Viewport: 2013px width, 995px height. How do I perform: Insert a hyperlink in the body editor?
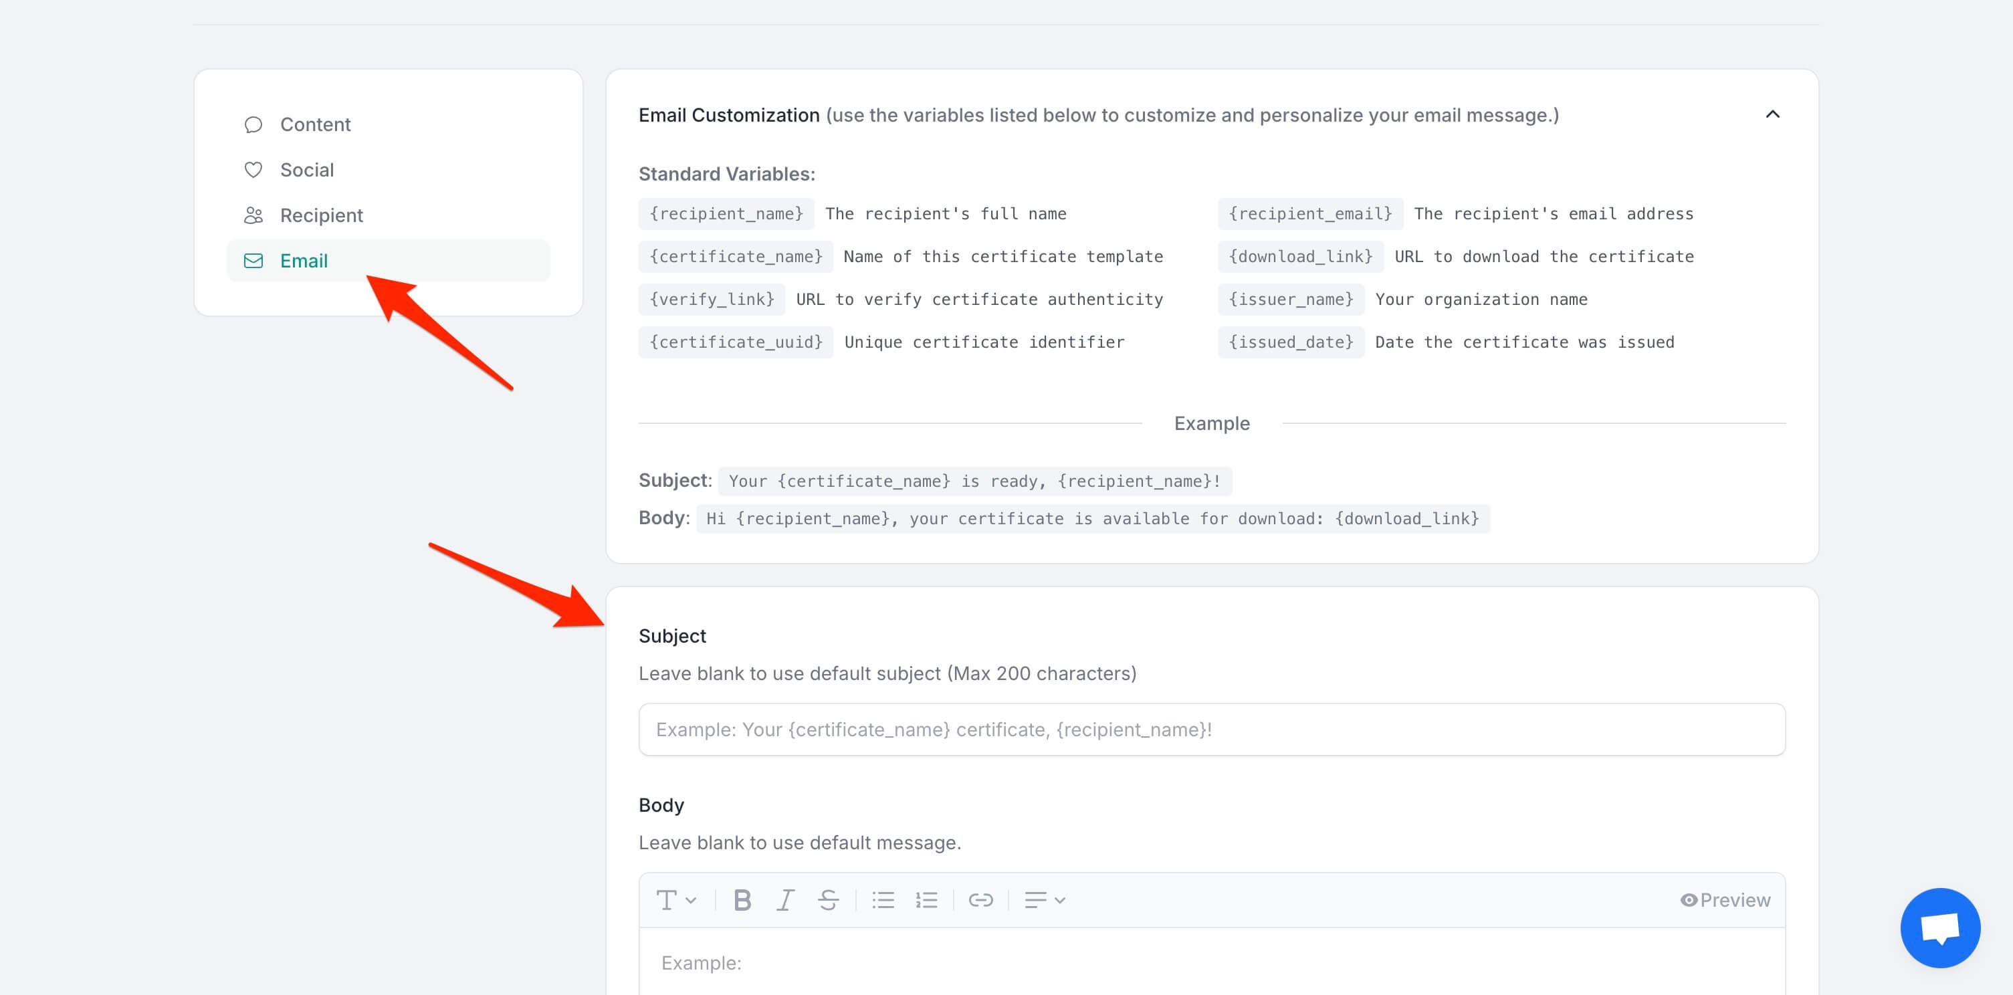coord(980,899)
